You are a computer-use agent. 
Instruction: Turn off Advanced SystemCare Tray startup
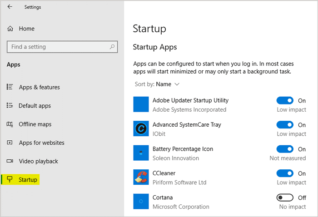click(x=285, y=125)
